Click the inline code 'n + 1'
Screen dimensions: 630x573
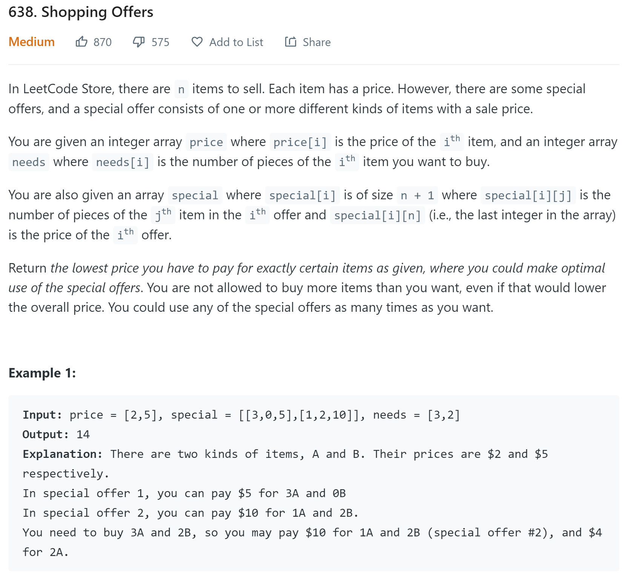tap(417, 196)
